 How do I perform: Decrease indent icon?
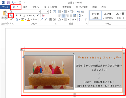pyautogui.click(x=79, y=11)
